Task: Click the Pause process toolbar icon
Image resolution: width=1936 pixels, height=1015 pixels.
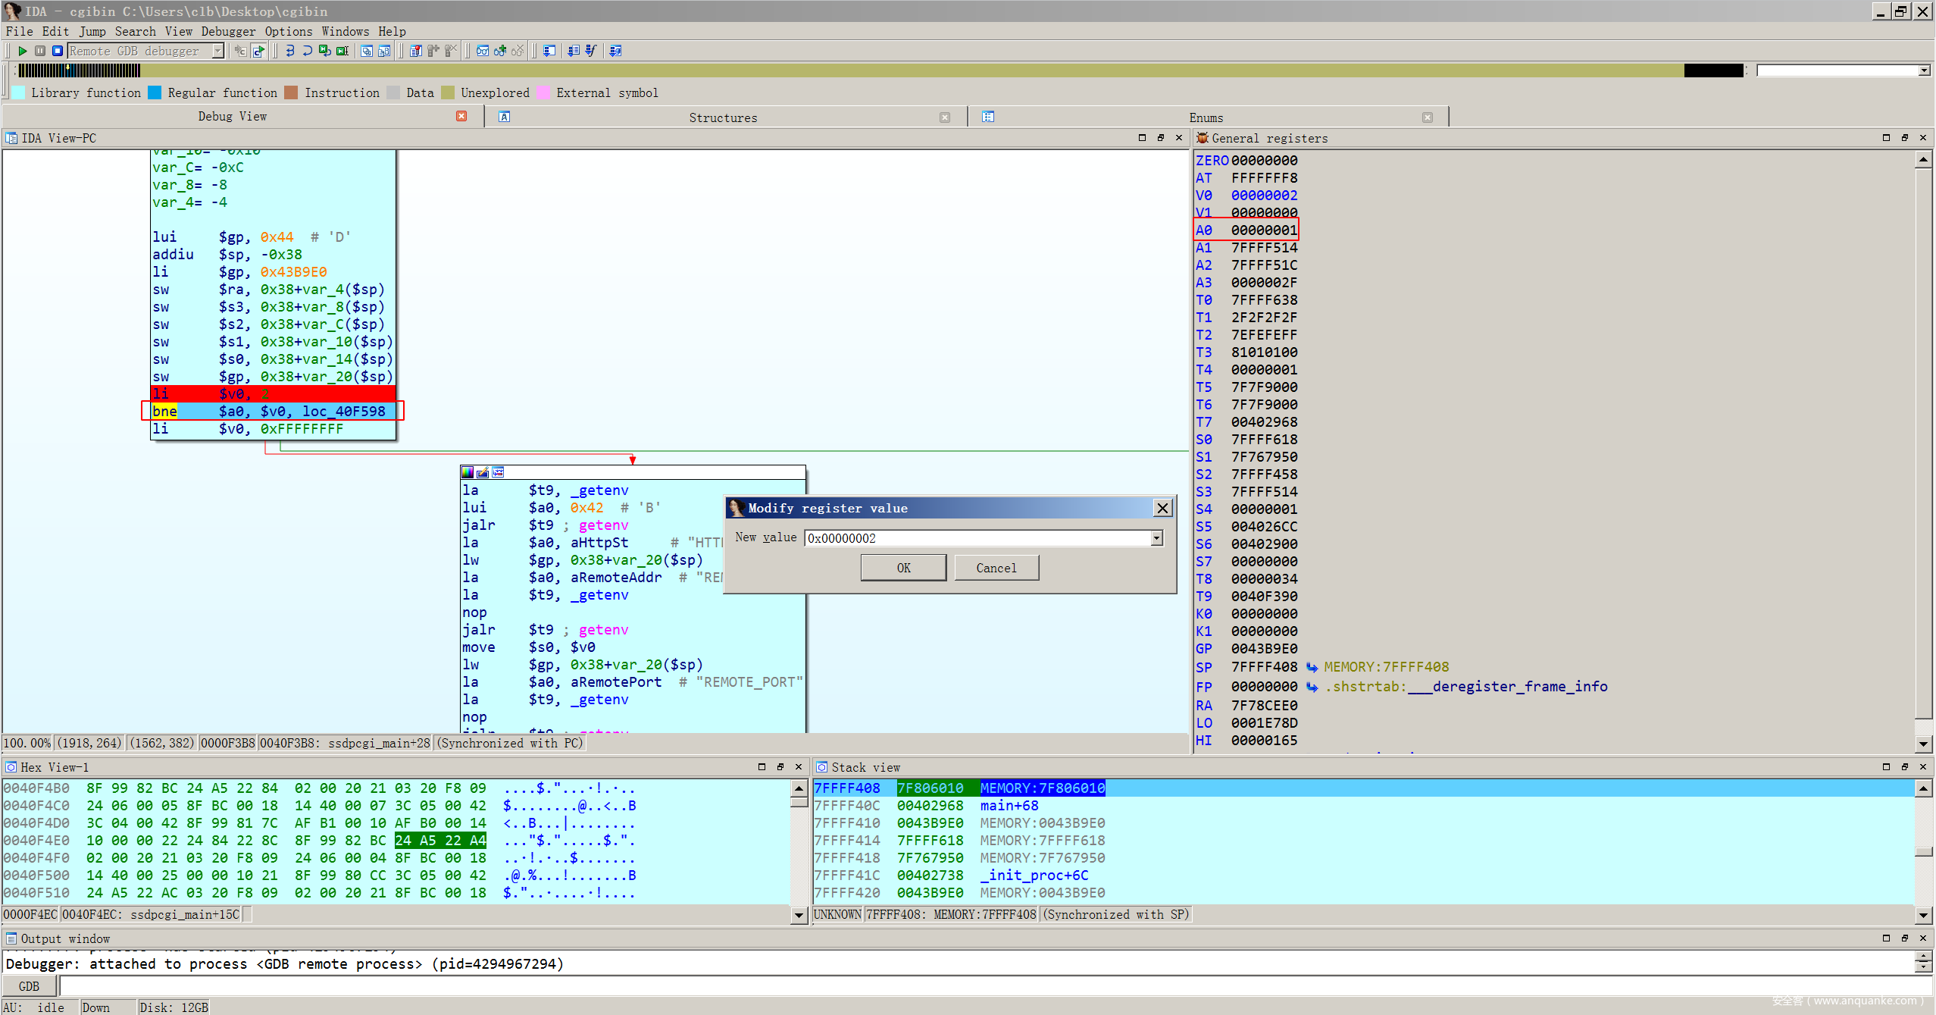Action: [x=40, y=51]
